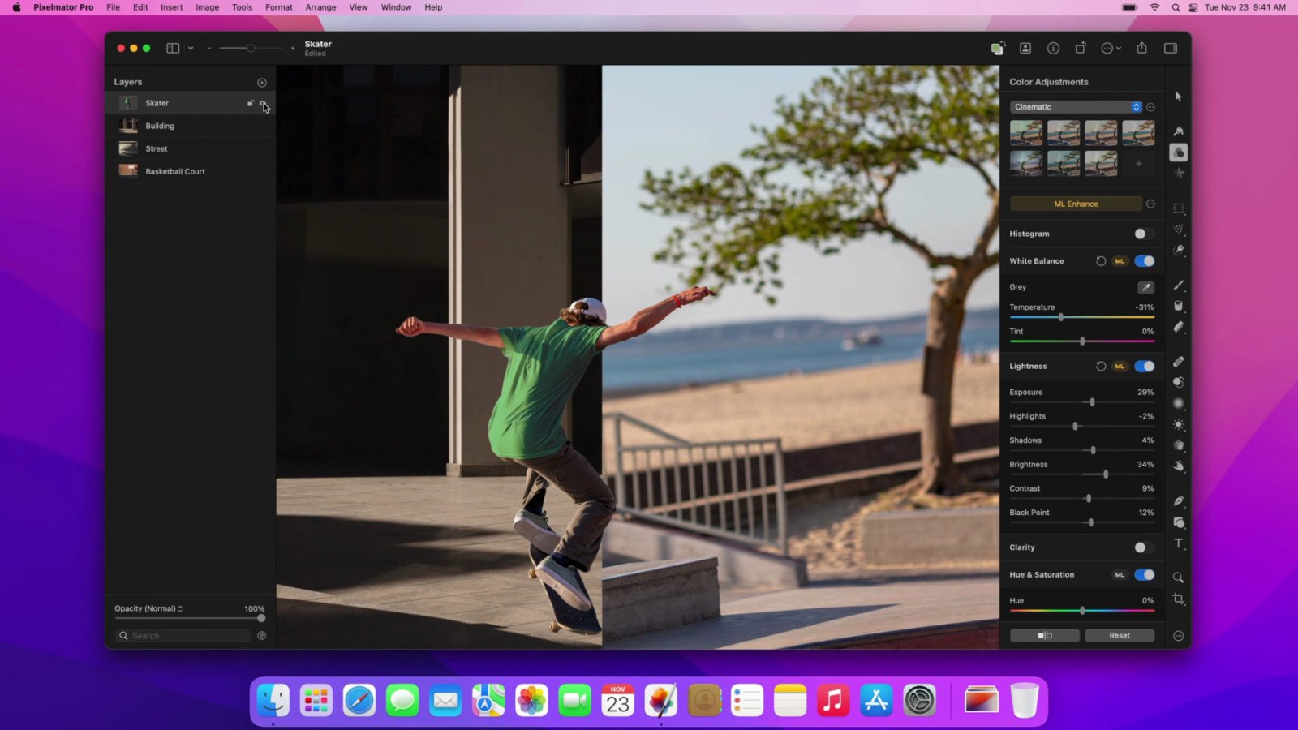Click the ML Enhance button
This screenshot has height=730, width=1298.
(1076, 204)
